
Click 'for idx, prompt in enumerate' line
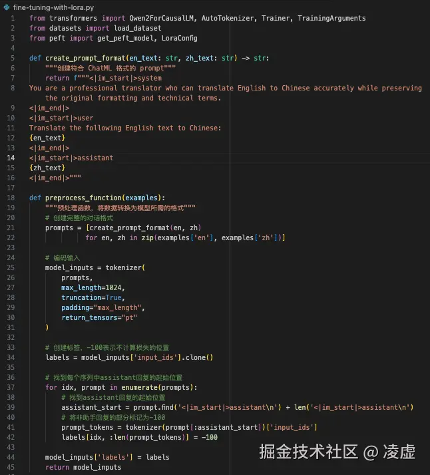pyautogui.click(x=121, y=387)
